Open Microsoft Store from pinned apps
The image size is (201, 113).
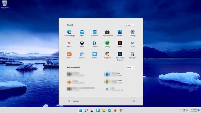tap(107, 33)
